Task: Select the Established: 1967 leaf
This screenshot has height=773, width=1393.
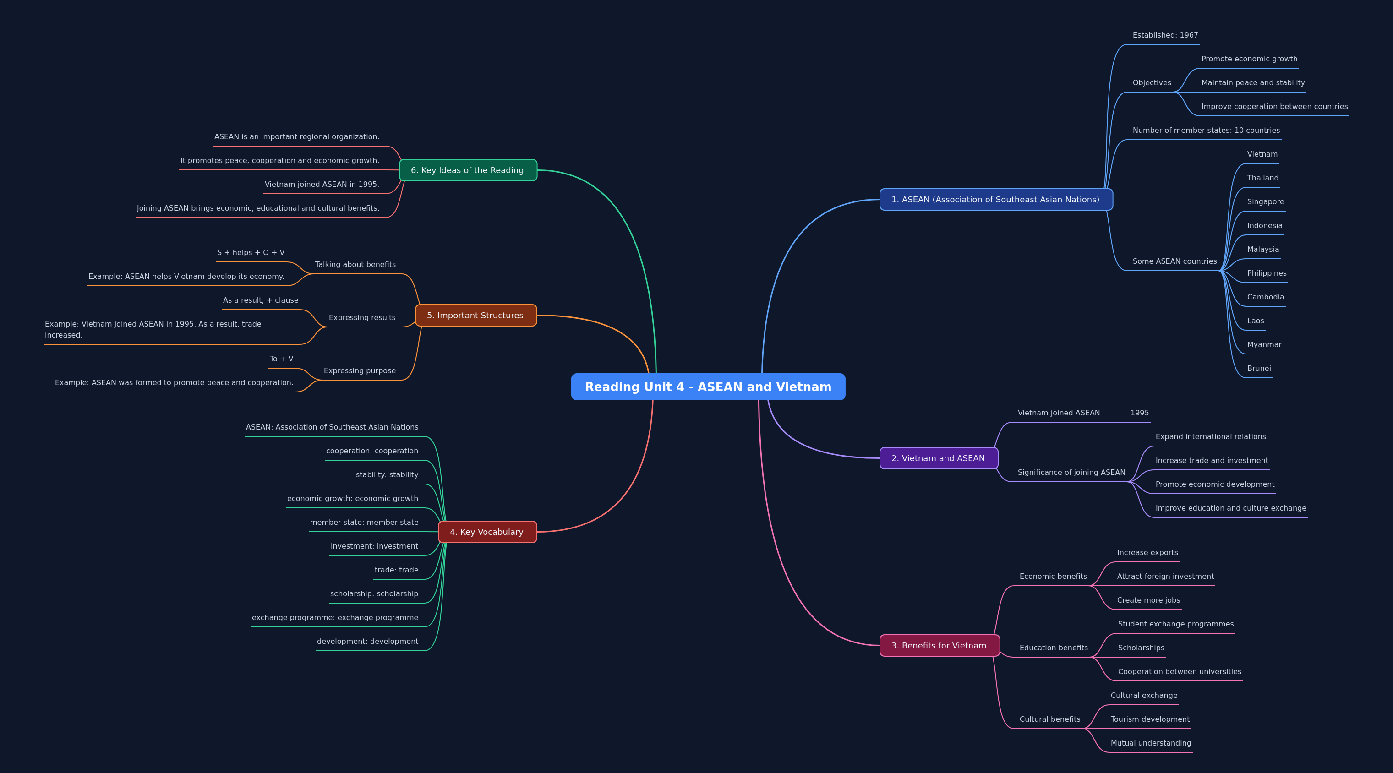Action: [x=1165, y=35]
